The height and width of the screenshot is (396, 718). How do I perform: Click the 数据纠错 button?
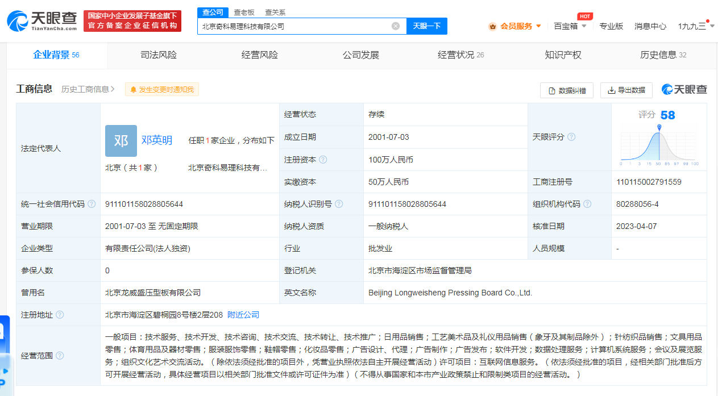[x=567, y=90]
